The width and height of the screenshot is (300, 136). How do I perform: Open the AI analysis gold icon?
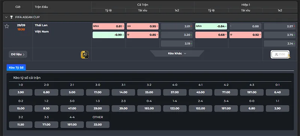(85, 55)
